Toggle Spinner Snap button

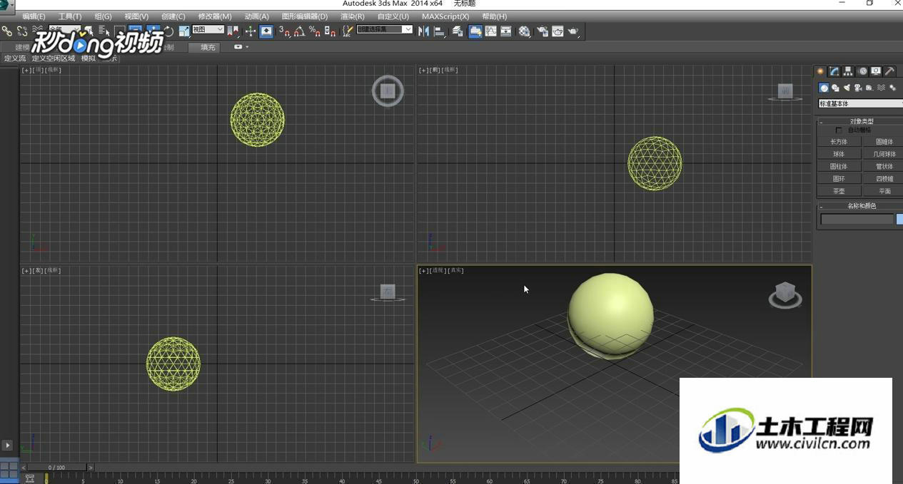(x=330, y=31)
